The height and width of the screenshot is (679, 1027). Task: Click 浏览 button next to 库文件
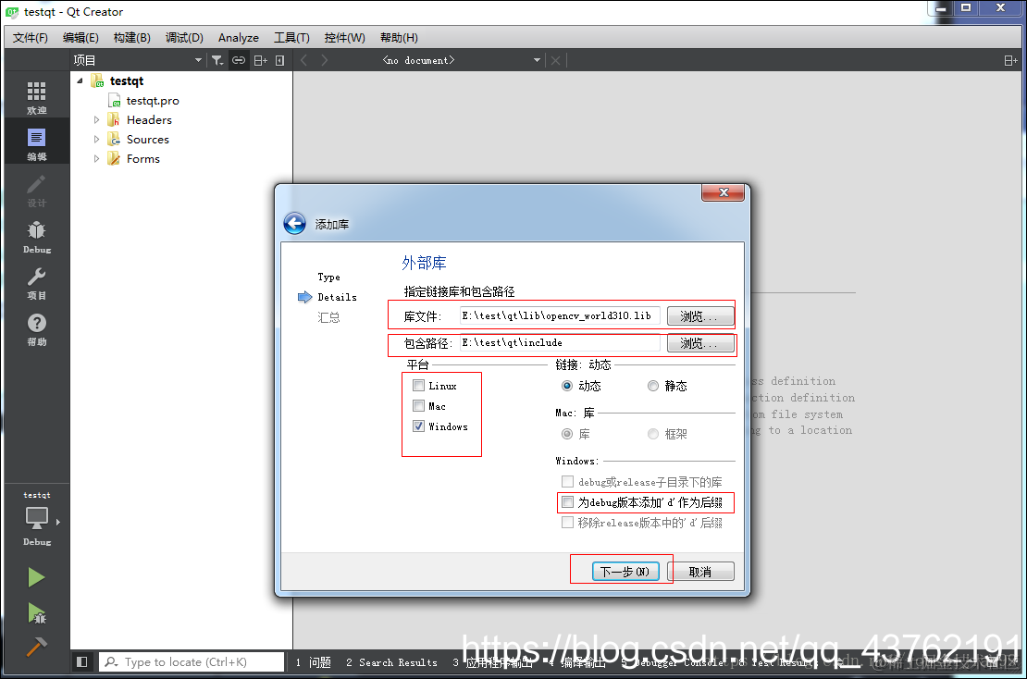coord(700,316)
